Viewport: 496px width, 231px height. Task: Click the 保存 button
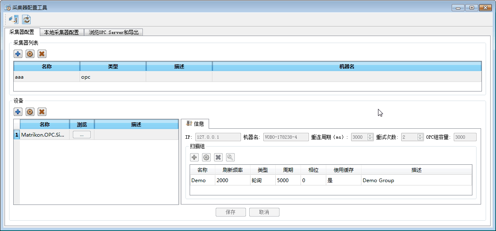pos(231,212)
